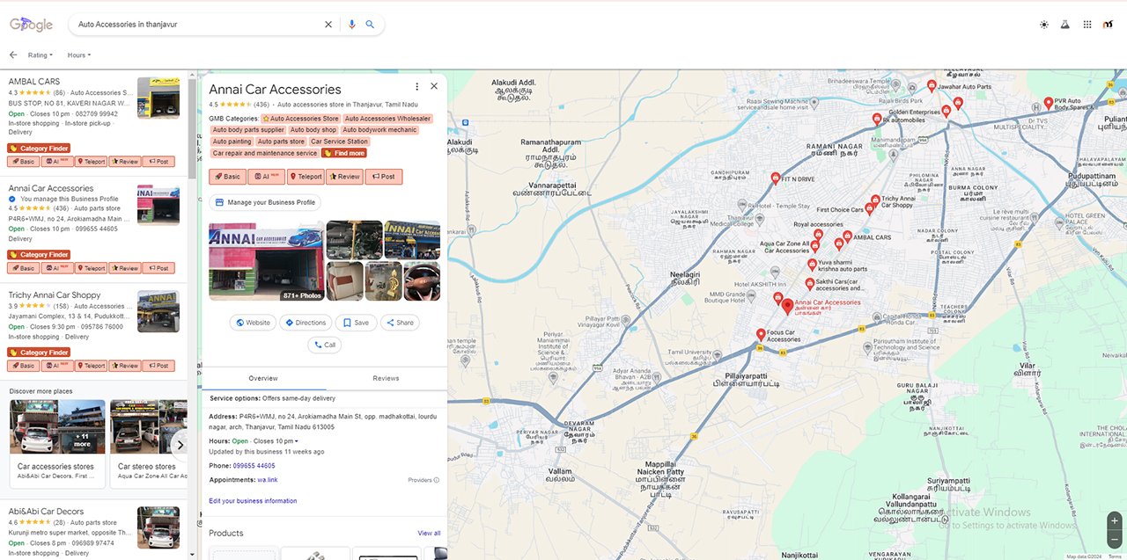The image size is (1127, 560).
Task: Click Post in the detail panel
Action: pyautogui.click(x=383, y=177)
